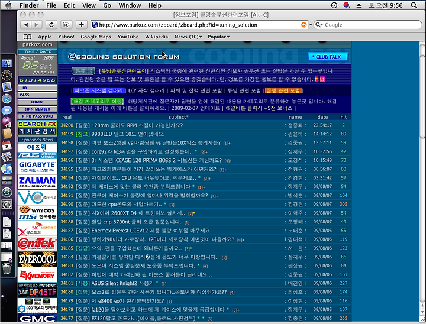Image resolution: width=426 pixels, height=324 pixels.
Task: Open the ZALMAN sponsor banner
Action: click(37, 182)
